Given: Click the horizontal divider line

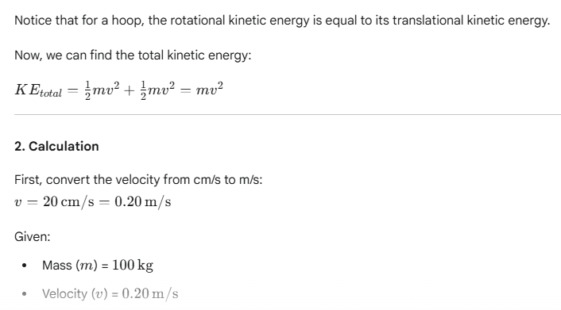Looking at the screenshot, I should click(288, 115).
